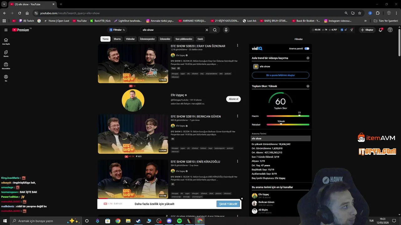
Task: Open Ana Sayfa in the sidebar
Action: (6, 41)
